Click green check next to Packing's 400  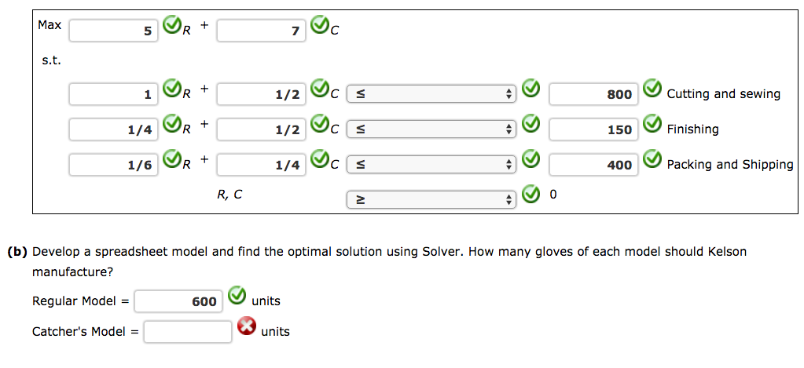652,161
